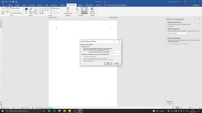The height and width of the screenshot is (113, 202).
Task: Click Bahasa Indonesia in status bar
Action: [25, 108]
